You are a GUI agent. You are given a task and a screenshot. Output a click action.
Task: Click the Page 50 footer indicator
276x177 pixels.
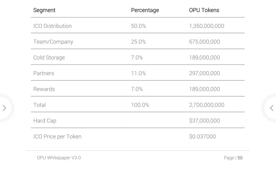[233, 158]
